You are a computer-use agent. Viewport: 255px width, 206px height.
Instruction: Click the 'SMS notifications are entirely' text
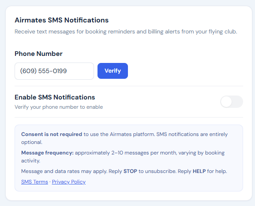192,134
